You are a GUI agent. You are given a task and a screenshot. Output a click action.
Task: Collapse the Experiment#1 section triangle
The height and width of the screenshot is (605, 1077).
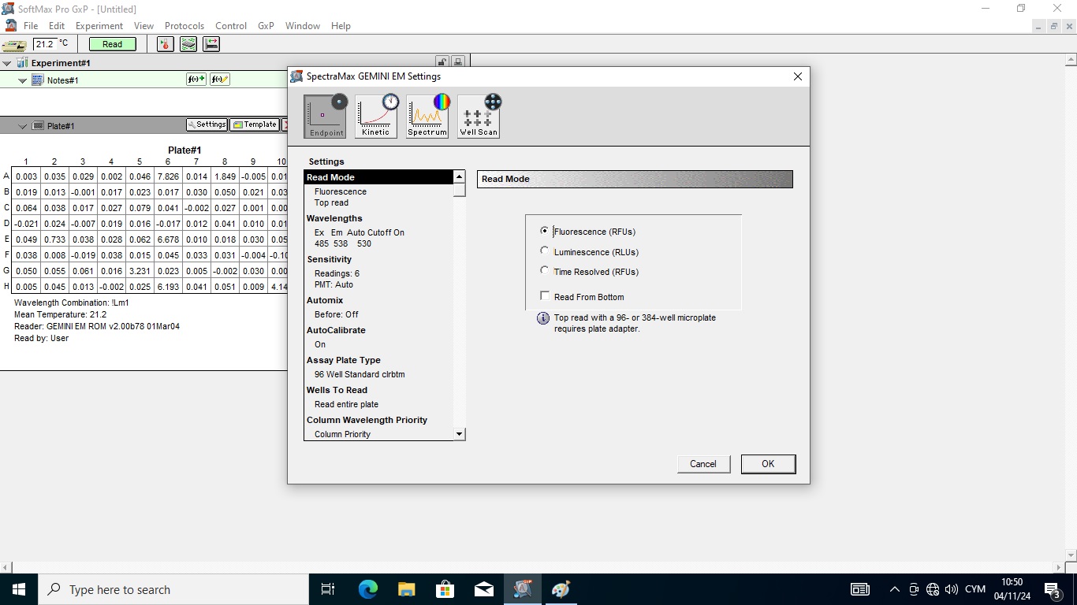(7, 63)
